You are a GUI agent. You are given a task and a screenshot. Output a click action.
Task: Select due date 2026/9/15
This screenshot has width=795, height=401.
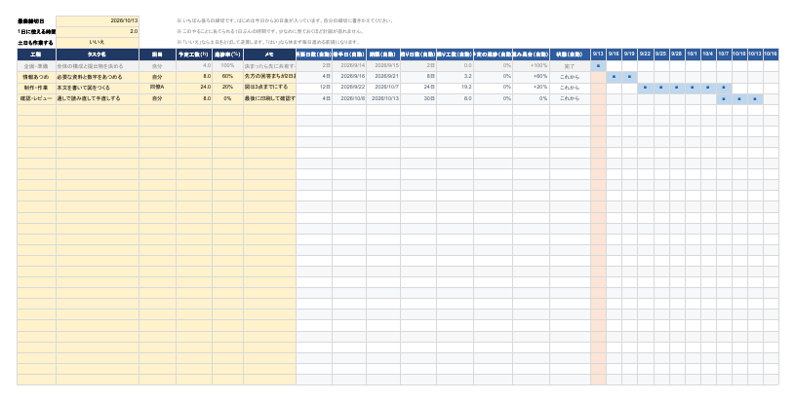click(x=383, y=66)
